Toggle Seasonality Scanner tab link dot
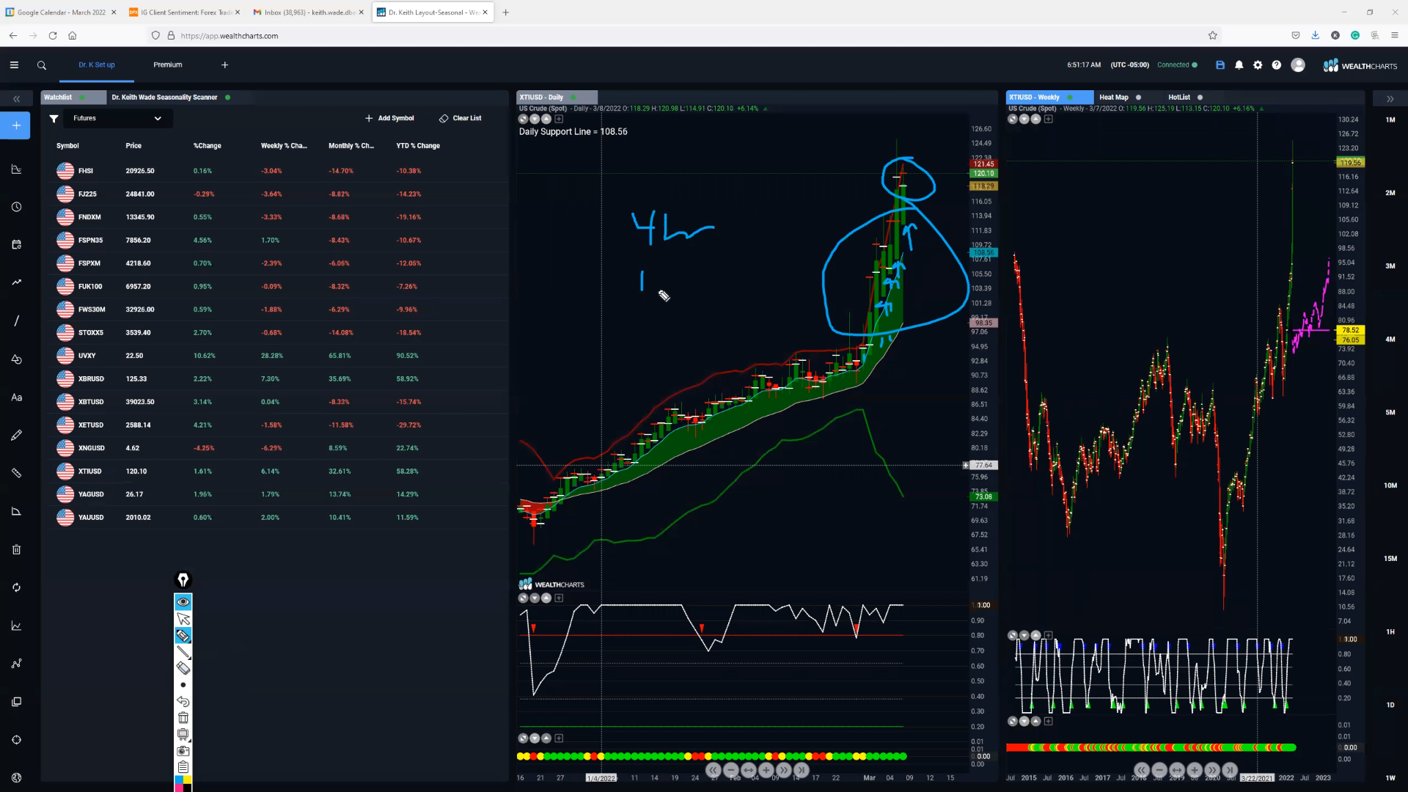 click(228, 98)
